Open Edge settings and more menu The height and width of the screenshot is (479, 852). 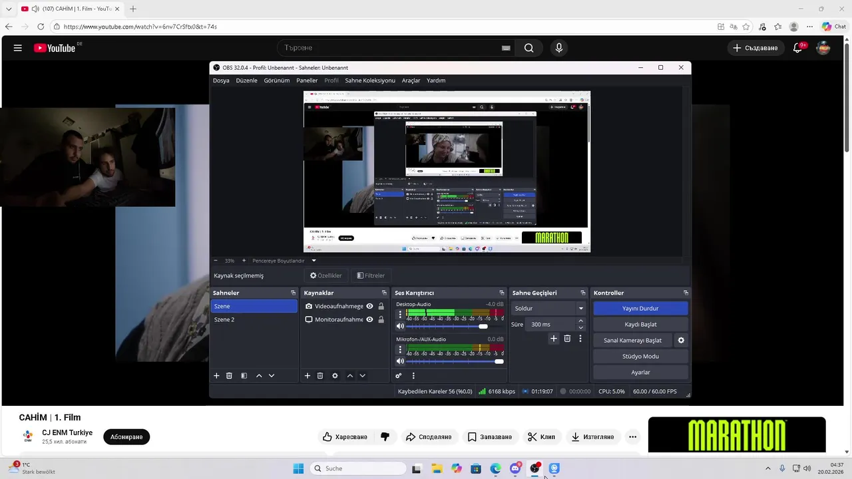[x=809, y=27]
